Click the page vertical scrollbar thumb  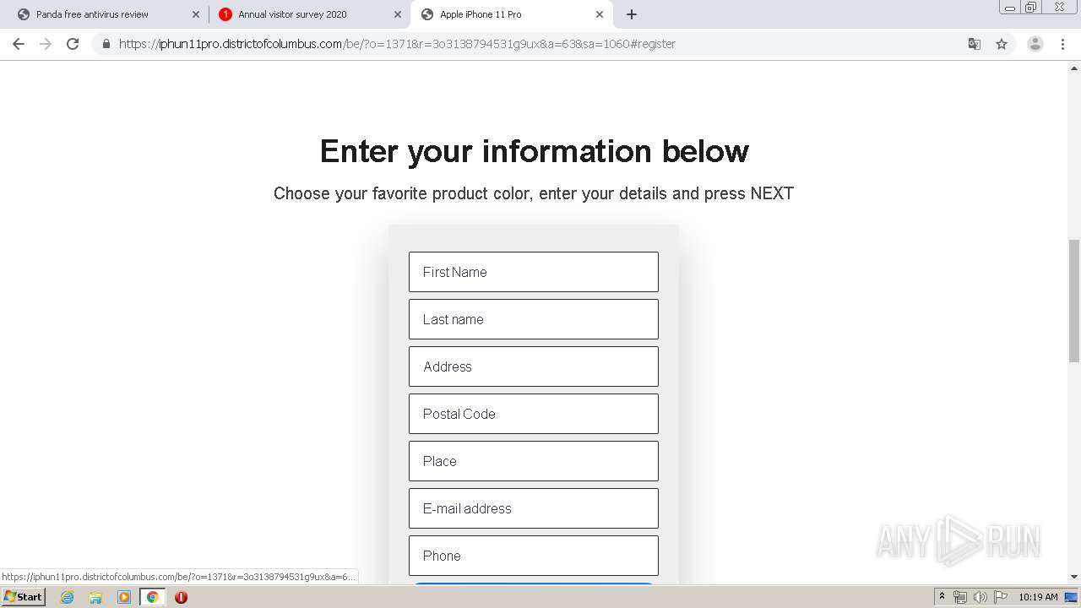[x=1074, y=301]
